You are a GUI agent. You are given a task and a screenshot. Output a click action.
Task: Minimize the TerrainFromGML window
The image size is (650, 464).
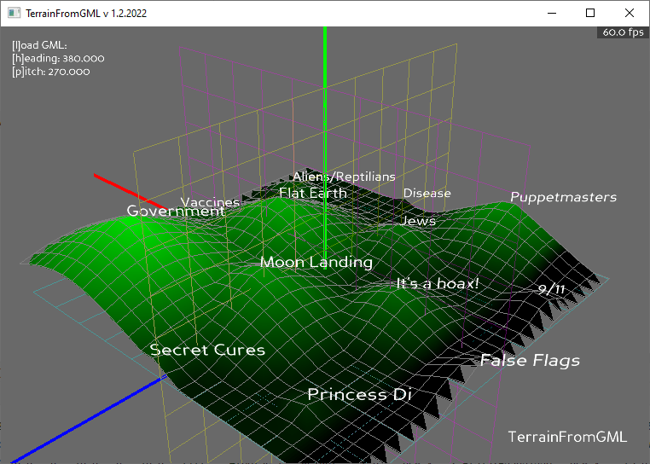point(551,13)
